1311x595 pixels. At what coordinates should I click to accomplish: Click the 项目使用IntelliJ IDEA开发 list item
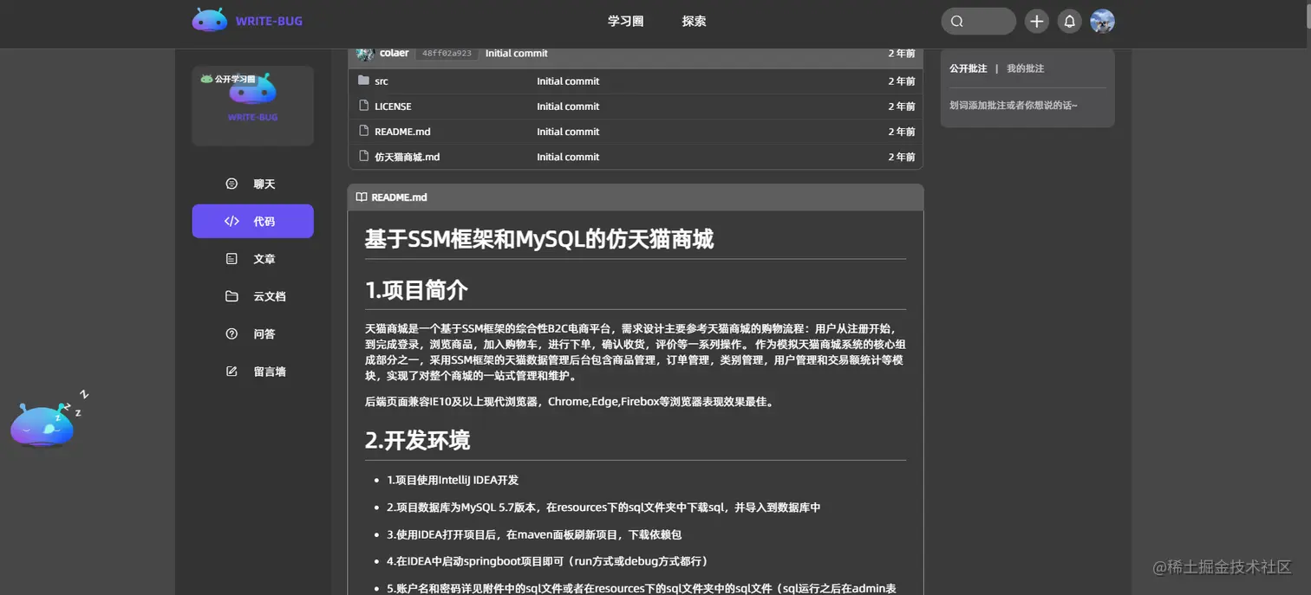coord(453,480)
